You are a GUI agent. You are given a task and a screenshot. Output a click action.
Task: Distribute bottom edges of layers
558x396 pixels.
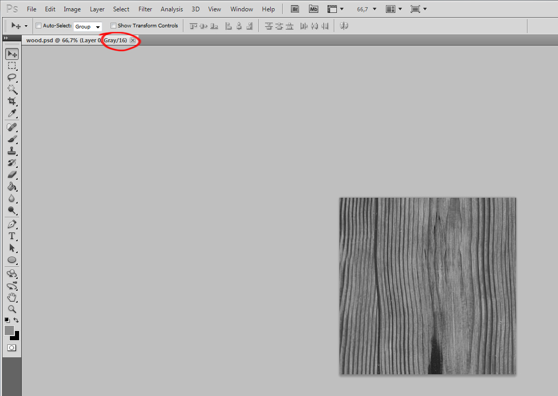click(290, 26)
